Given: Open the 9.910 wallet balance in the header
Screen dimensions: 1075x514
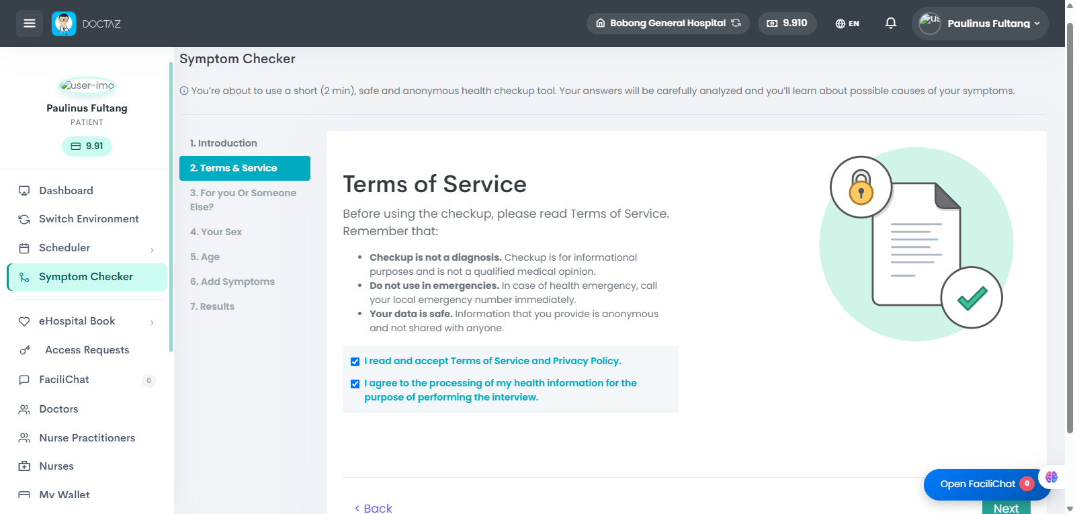Looking at the screenshot, I should (x=787, y=23).
